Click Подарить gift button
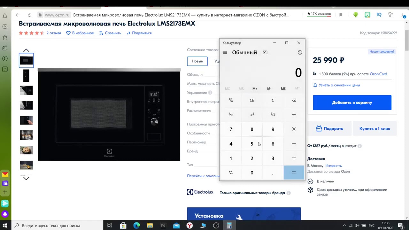The height and width of the screenshot is (230, 409). click(x=329, y=128)
